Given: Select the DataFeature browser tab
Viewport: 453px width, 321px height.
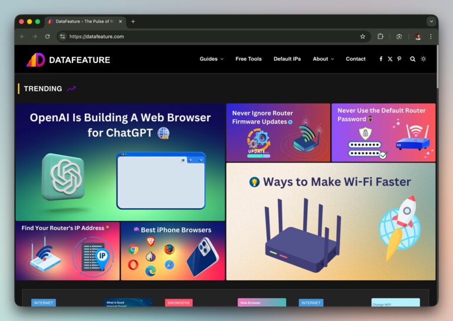Looking at the screenshot, I should (85, 21).
